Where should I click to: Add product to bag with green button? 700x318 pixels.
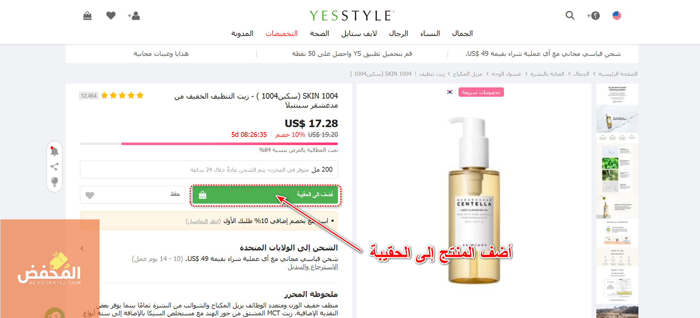coord(266,195)
